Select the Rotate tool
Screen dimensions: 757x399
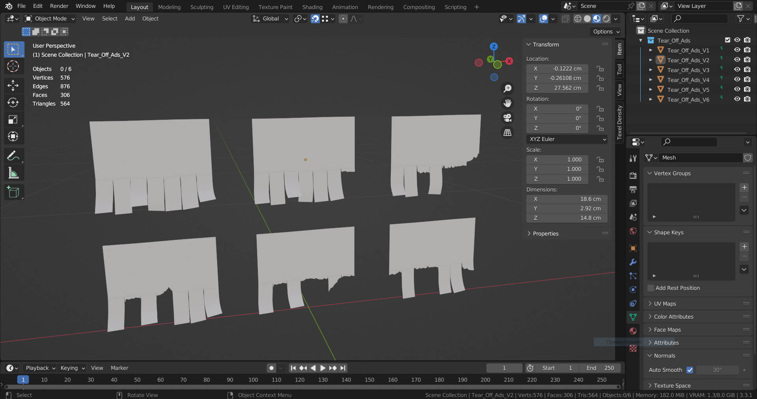tap(13, 102)
